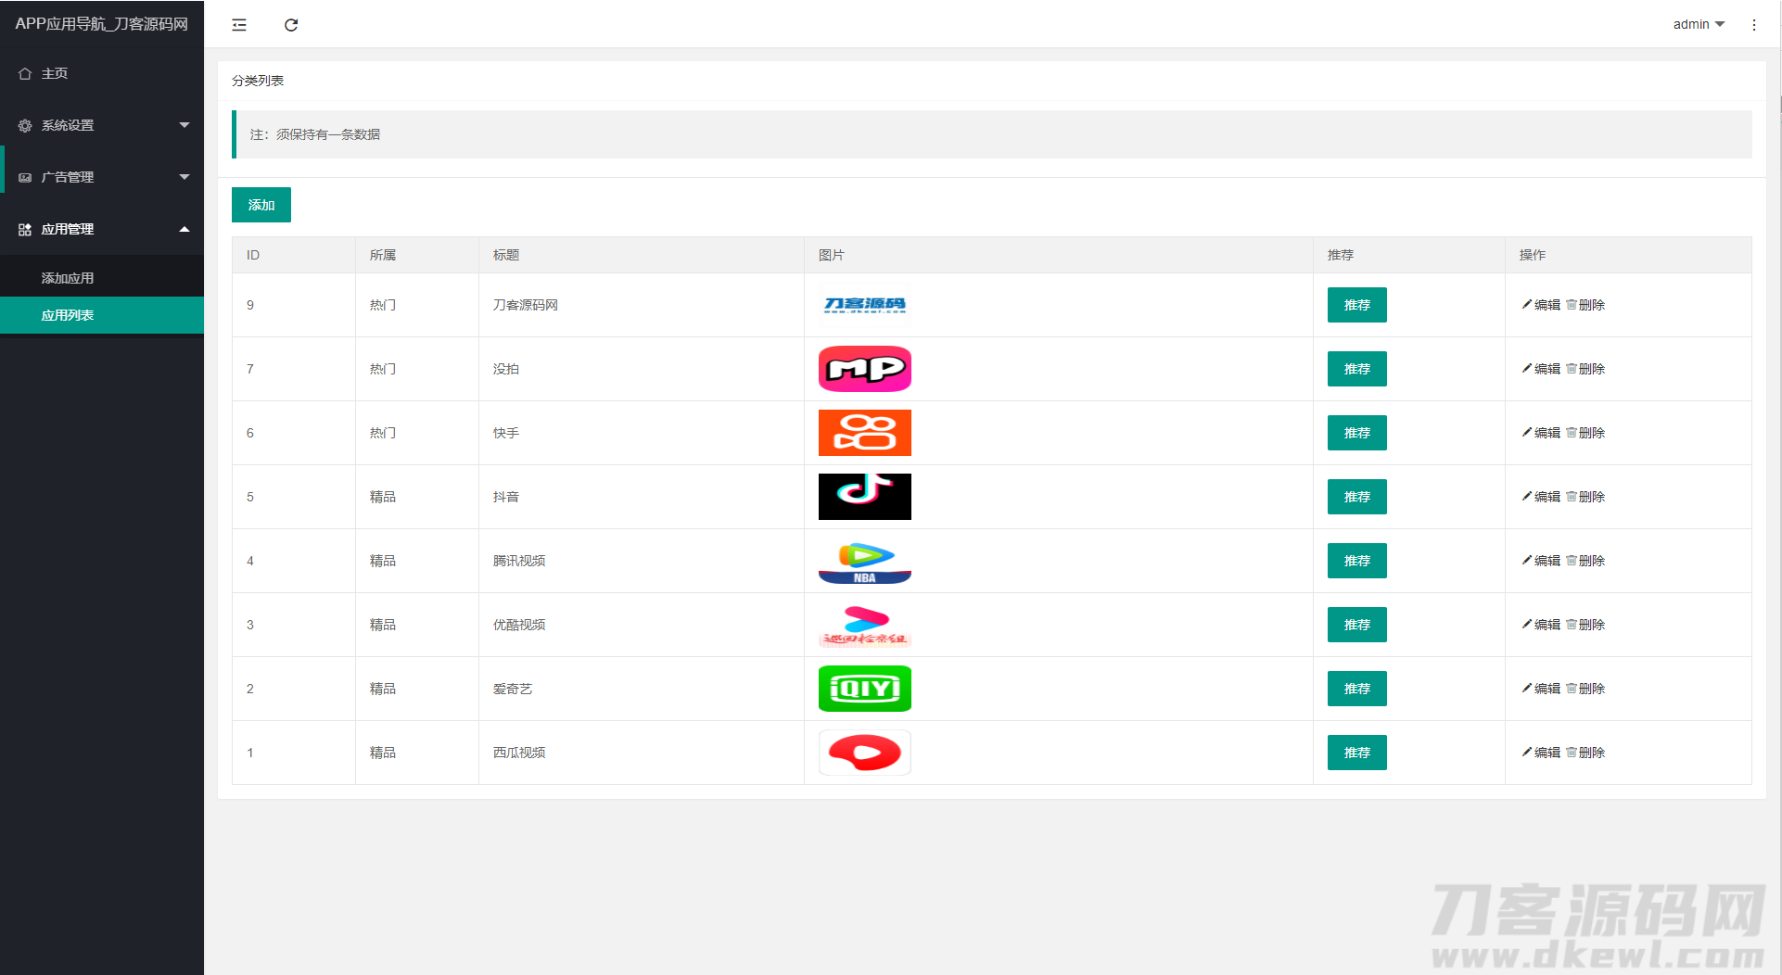Click the page refresh icon
Screen dimensions: 1782x975
[x=291, y=25]
